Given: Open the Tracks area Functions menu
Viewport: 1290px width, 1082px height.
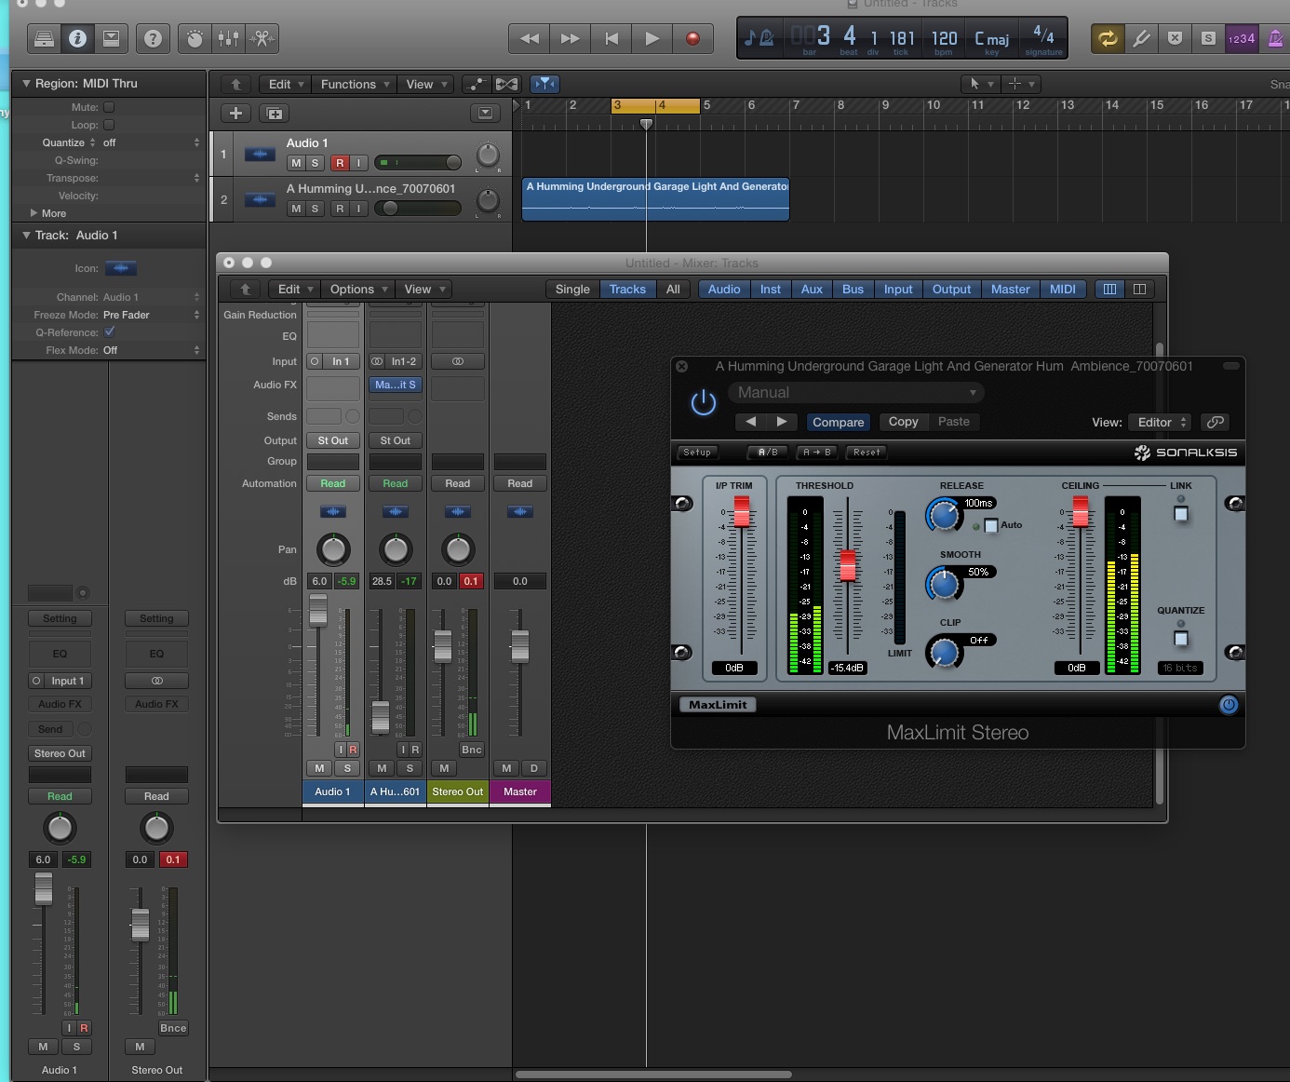Looking at the screenshot, I should [354, 84].
